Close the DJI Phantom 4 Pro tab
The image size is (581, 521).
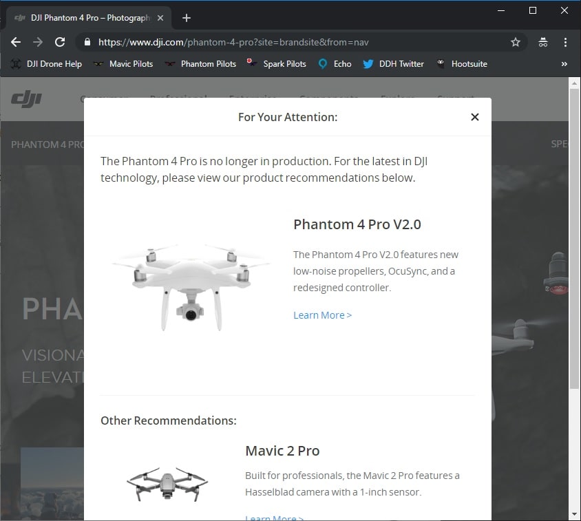tap(160, 18)
